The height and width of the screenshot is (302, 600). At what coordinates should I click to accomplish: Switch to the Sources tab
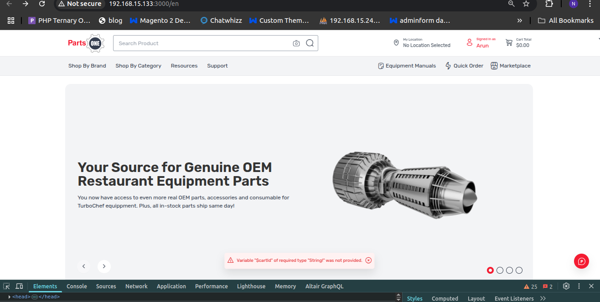pos(106,286)
